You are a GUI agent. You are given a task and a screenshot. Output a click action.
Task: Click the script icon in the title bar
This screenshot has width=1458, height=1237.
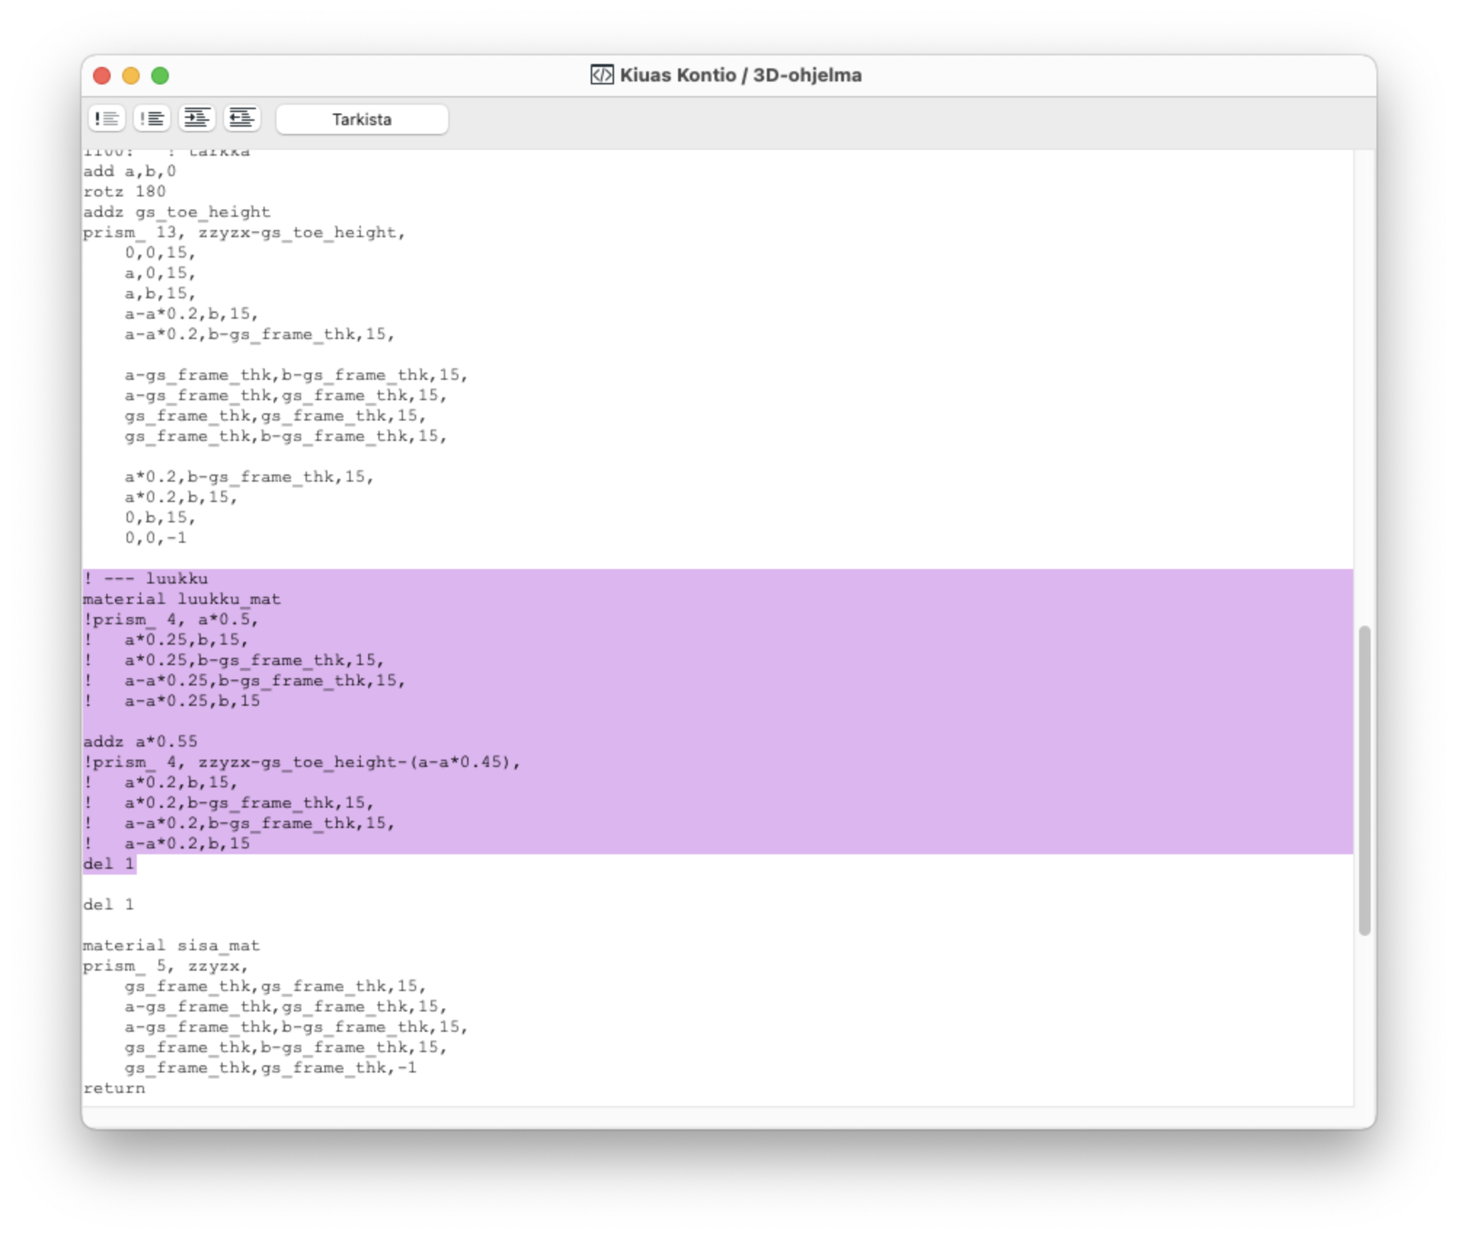point(602,75)
